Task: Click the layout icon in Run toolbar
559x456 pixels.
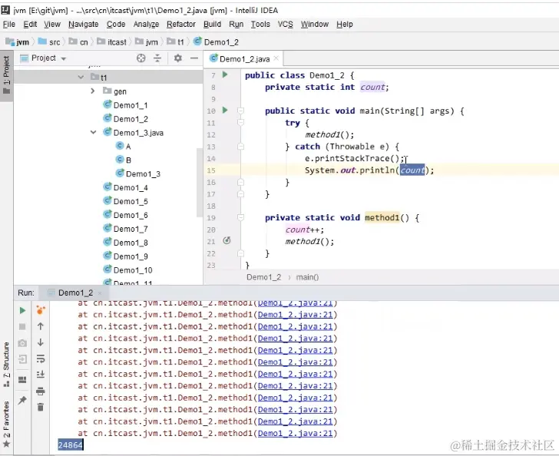Action: (22, 380)
